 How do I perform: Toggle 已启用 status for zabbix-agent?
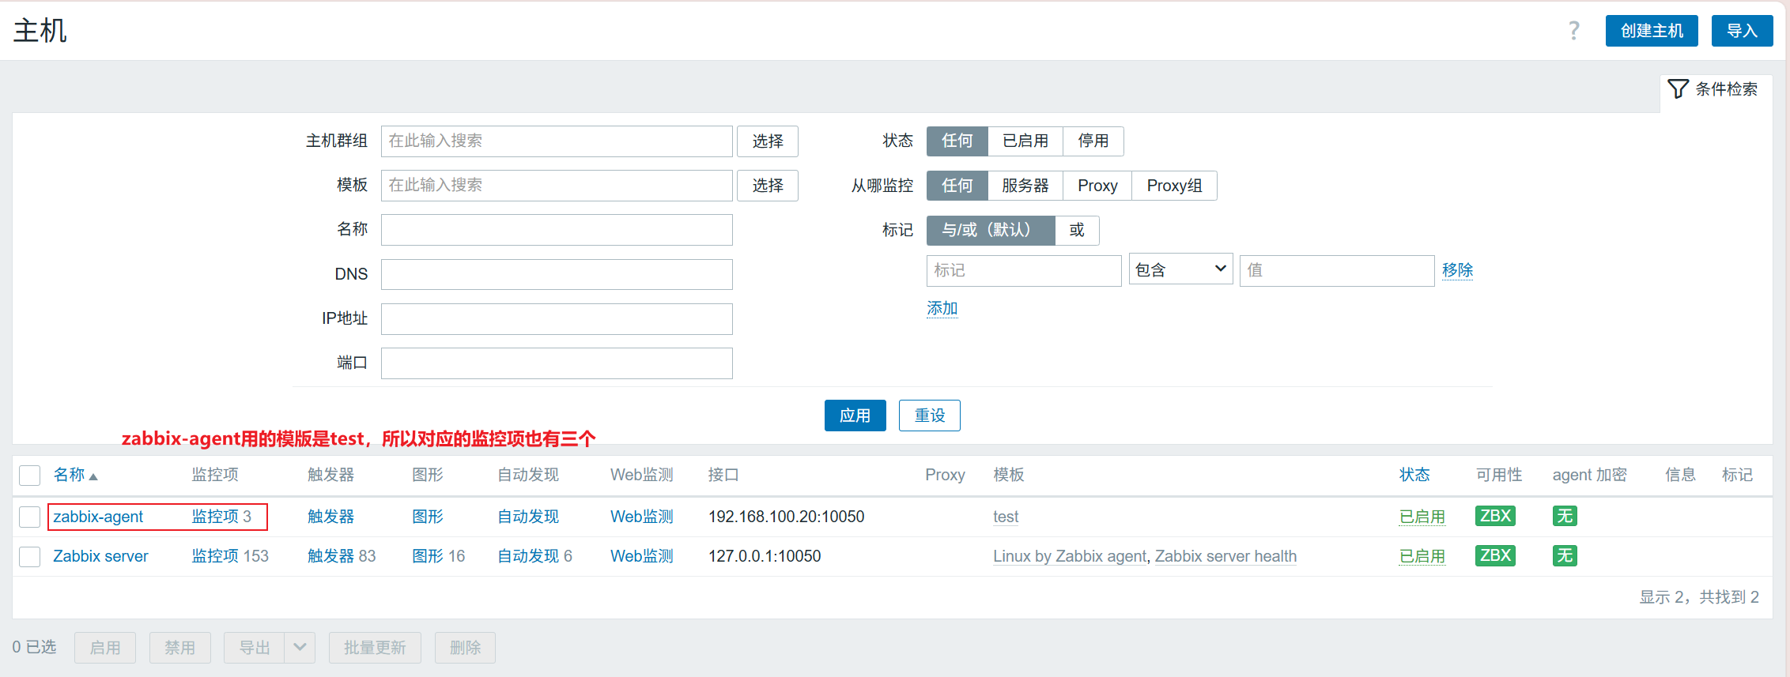[1422, 517]
